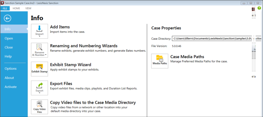Click the Export Files heading
The image size is (263, 117).
(61, 83)
